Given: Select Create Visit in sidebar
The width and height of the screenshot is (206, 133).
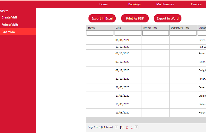Looking at the screenshot, I should pos(10,17).
